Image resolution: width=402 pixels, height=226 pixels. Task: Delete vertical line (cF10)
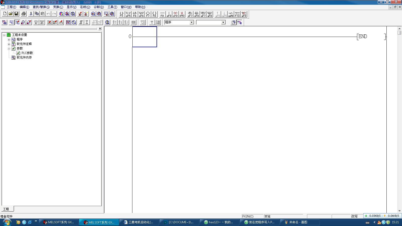[x=182, y=14]
